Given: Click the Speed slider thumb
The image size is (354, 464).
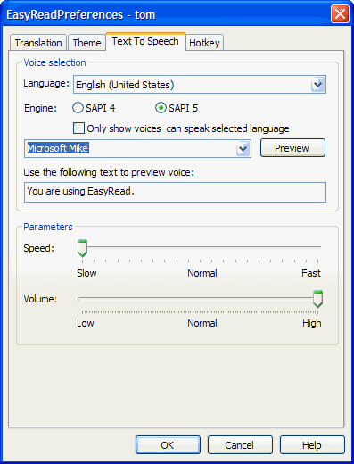Looking at the screenshot, I should pos(82,248).
